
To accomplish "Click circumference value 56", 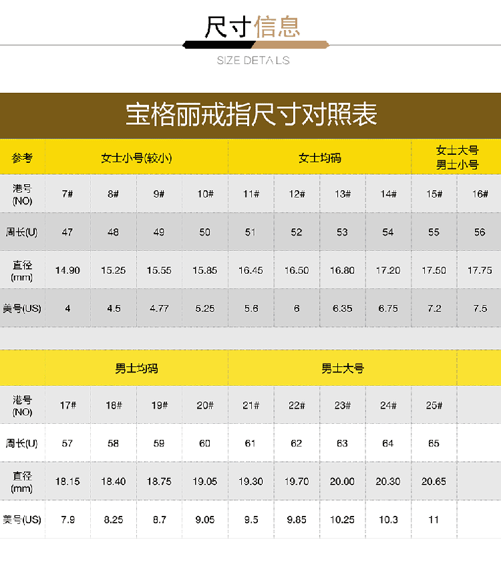I will [480, 232].
